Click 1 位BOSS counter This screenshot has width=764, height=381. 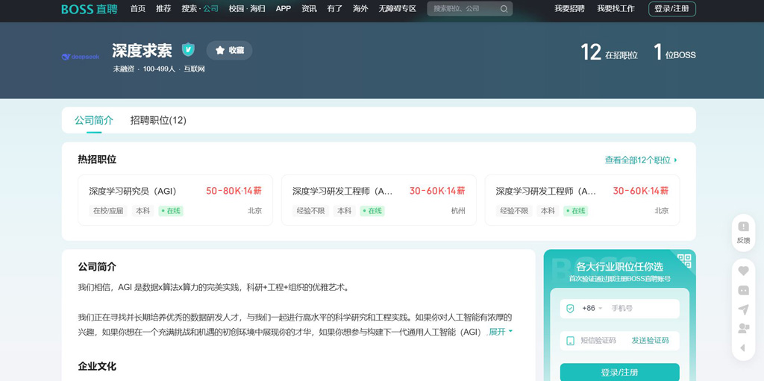(x=674, y=51)
